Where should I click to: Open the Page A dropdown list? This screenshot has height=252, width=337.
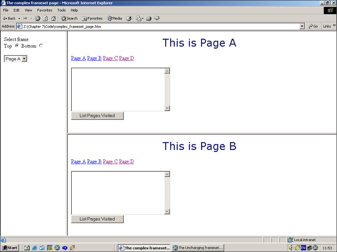[24, 59]
